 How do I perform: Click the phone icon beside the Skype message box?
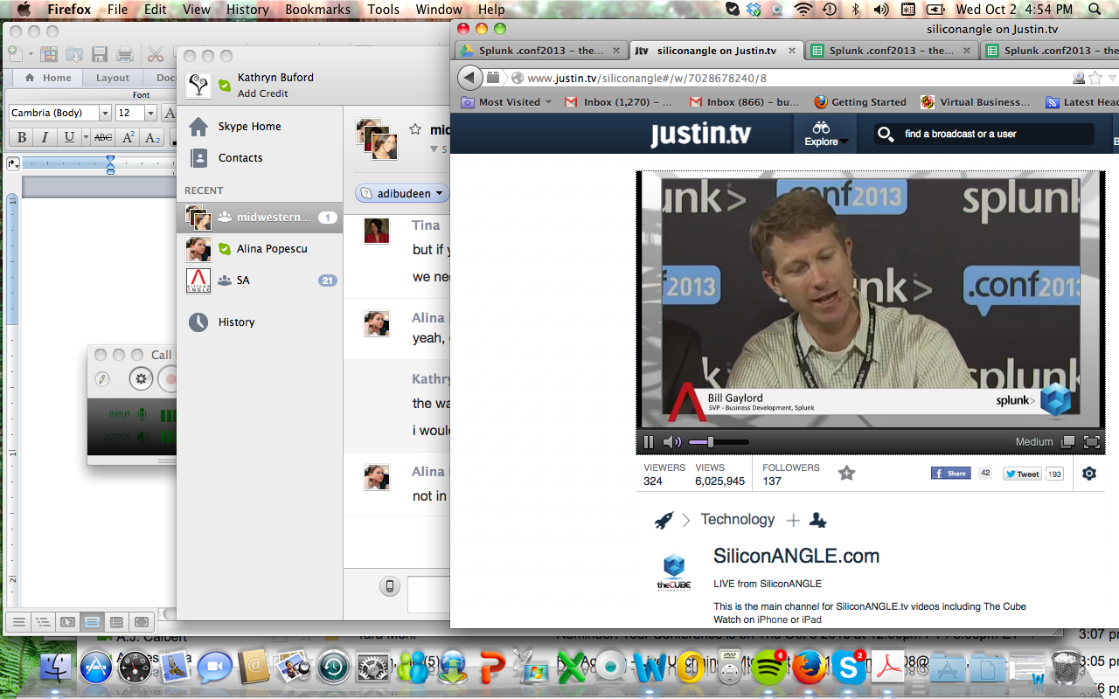pyautogui.click(x=390, y=586)
